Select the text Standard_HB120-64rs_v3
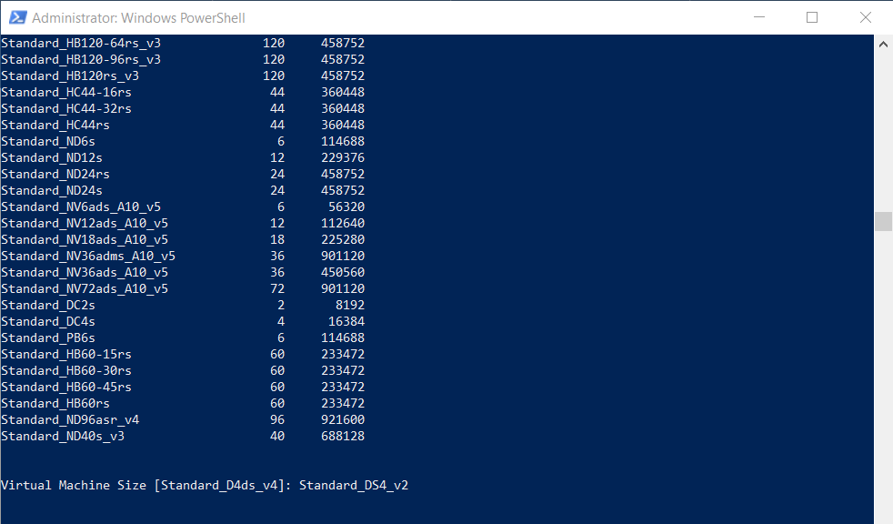Image resolution: width=893 pixels, height=524 pixels. (81, 44)
